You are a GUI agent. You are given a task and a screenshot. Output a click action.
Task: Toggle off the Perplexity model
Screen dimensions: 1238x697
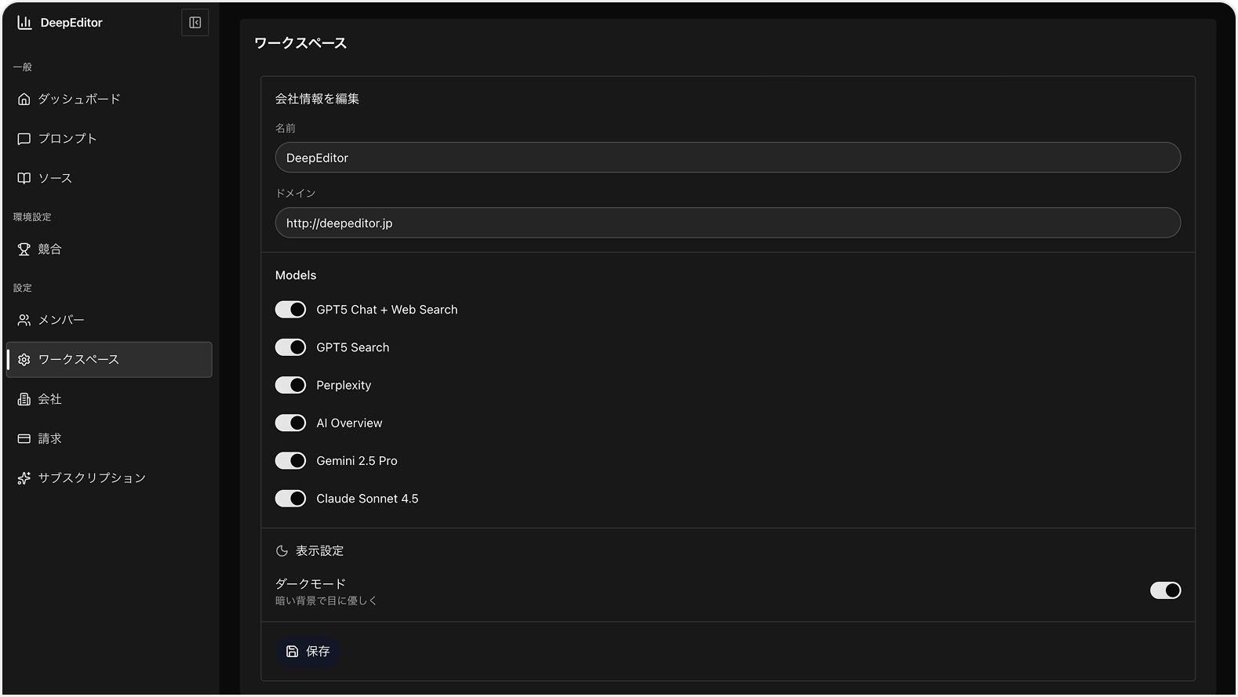point(290,385)
